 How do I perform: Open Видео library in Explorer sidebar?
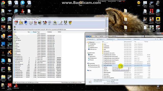[91, 55]
